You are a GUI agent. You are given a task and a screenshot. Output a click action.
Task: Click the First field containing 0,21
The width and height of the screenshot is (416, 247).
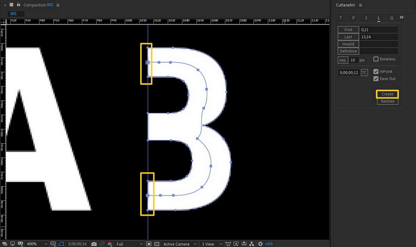click(379, 30)
